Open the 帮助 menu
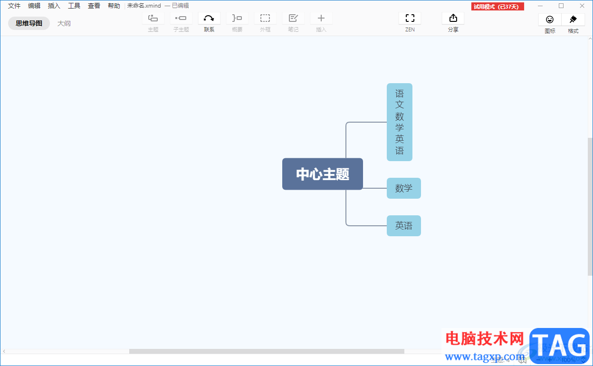 pos(114,6)
